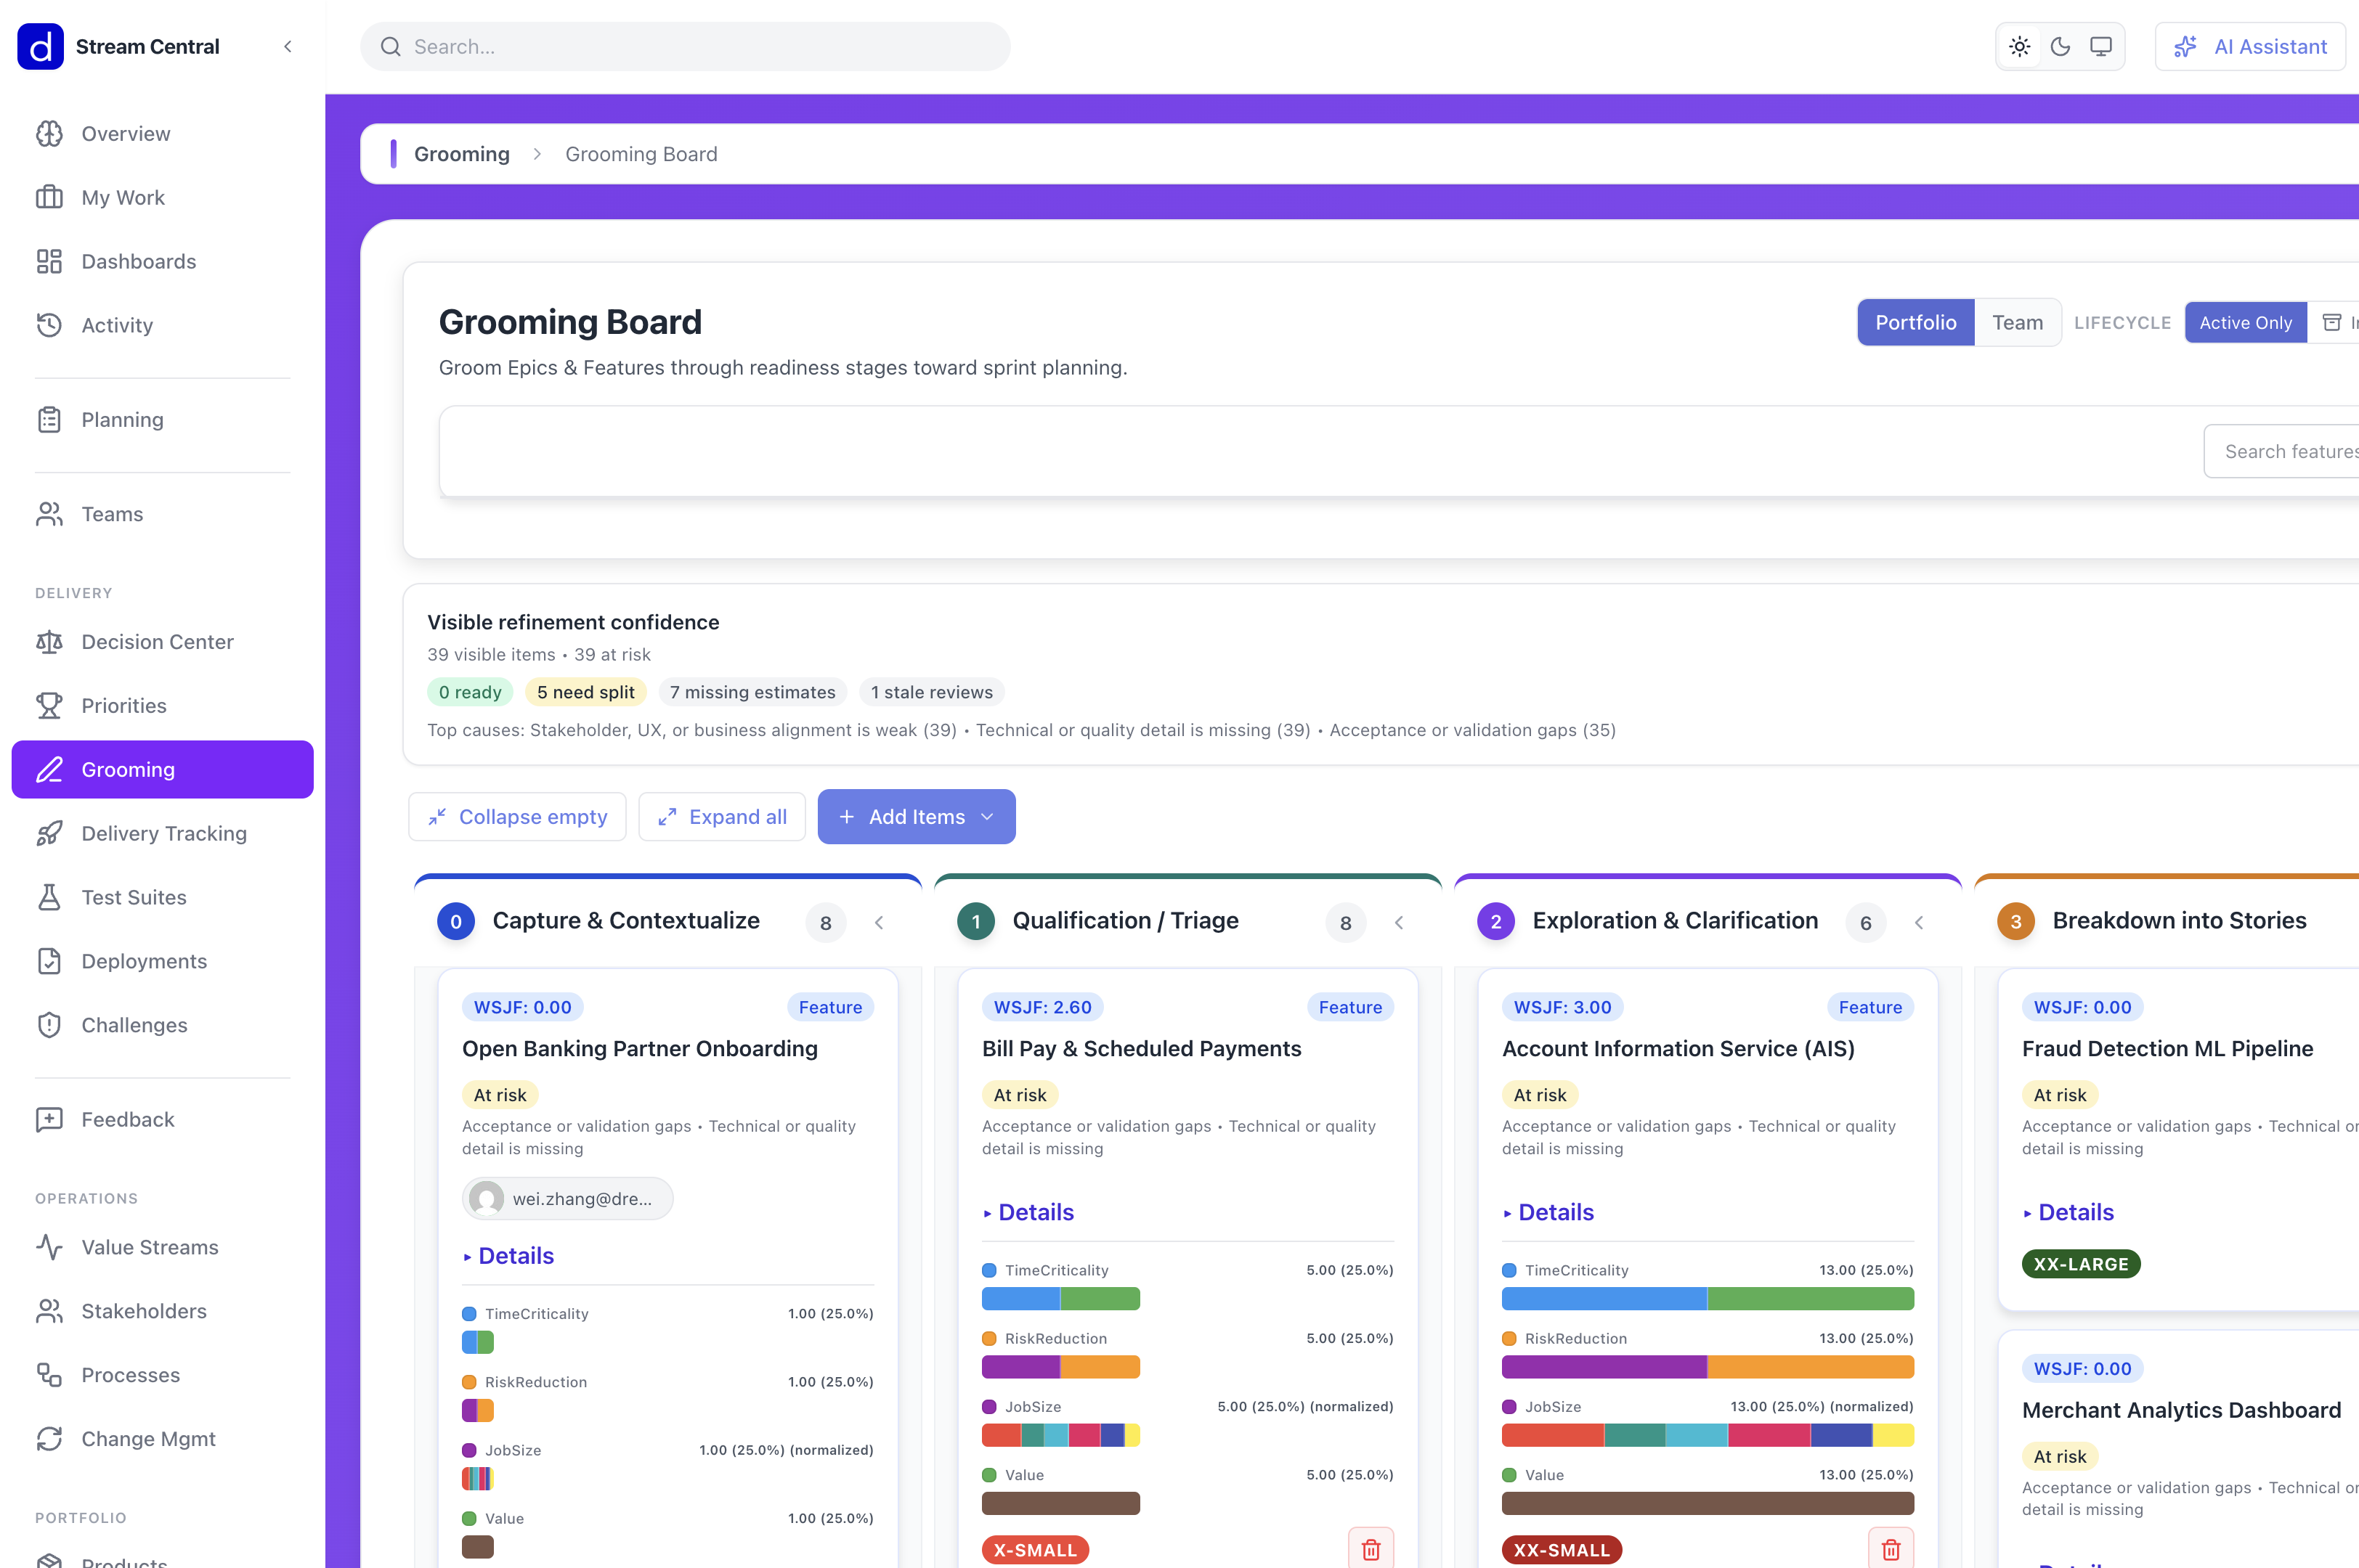Click the Stream Central logo icon

click(40, 46)
